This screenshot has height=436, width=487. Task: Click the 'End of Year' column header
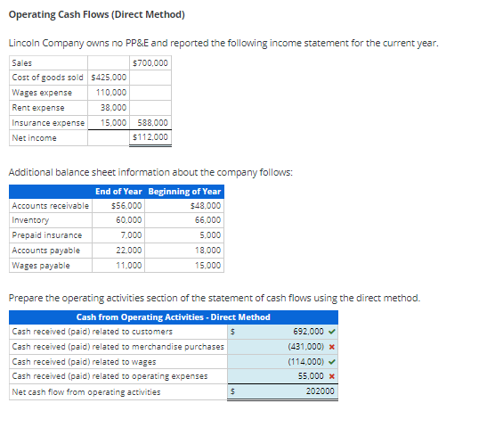(x=118, y=192)
